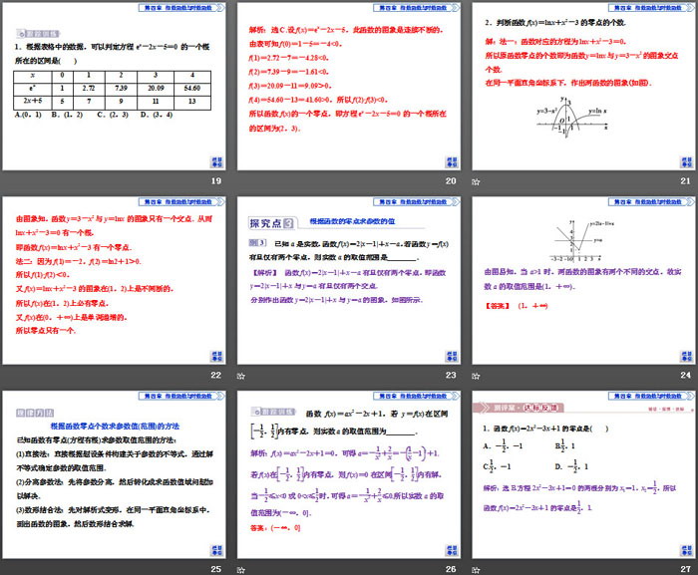698x575 pixels.
Task: Click the gray 跟踪训练 badge on slide 26
Action: tap(273, 412)
